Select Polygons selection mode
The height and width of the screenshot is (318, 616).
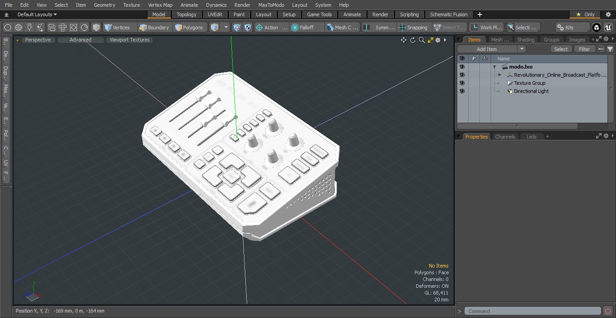189,28
